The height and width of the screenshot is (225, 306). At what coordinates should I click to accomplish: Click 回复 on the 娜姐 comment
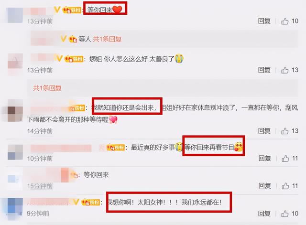(x=264, y=70)
